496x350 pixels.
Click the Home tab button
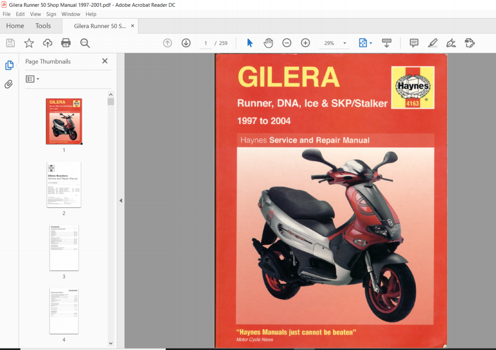tap(15, 26)
